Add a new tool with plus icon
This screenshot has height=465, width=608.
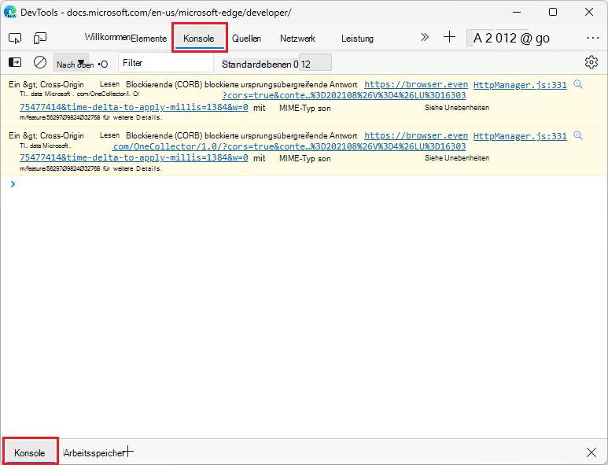click(x=449, y=37)
